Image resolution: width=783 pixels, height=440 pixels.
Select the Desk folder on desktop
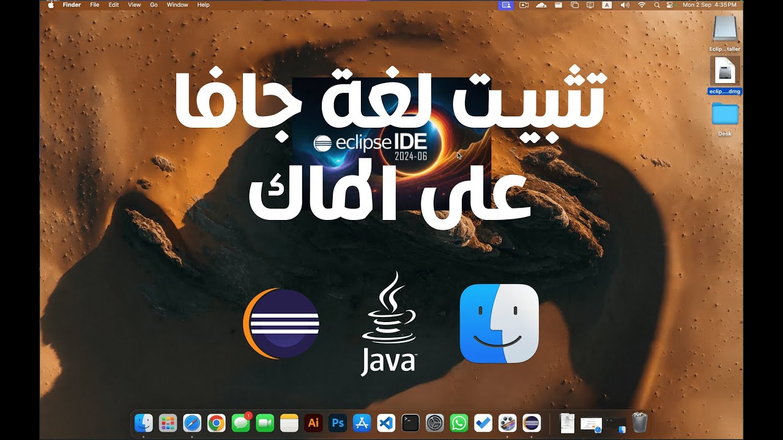pos(725,119)
